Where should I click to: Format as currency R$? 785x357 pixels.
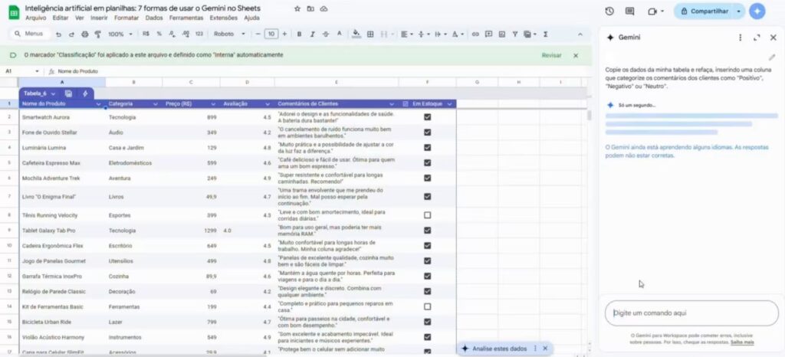coord(146,34)
